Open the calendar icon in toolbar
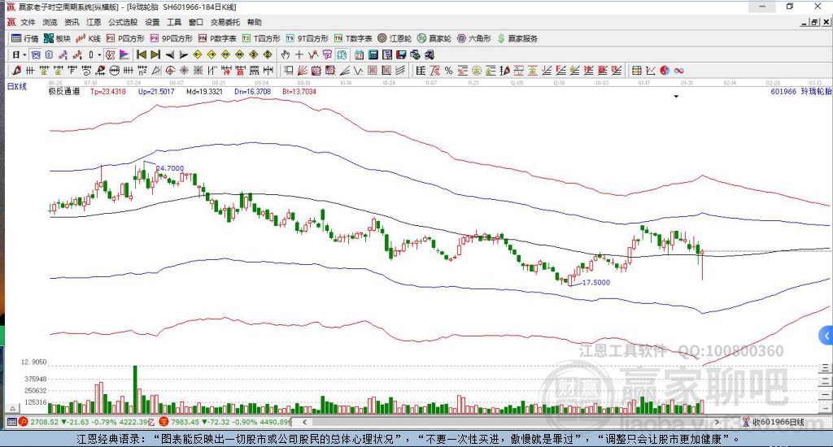Screen dimensions: 833x447 pos(359,54)
